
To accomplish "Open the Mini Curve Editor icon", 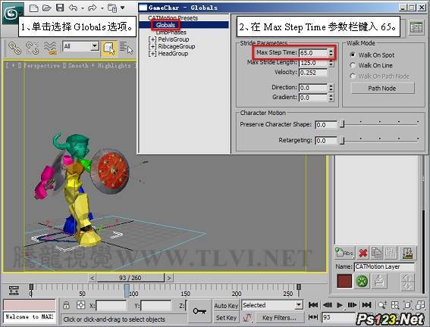I will (14, 291).
